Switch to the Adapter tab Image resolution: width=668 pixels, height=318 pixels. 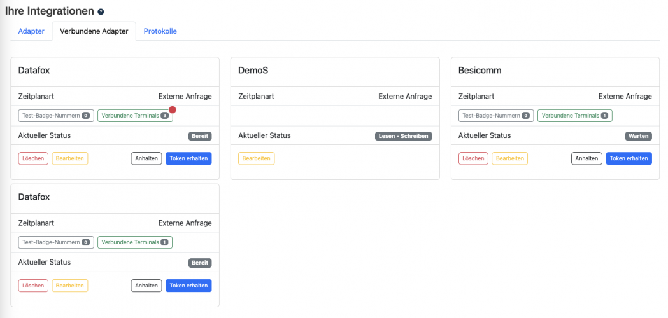click(x=31, y=31)
